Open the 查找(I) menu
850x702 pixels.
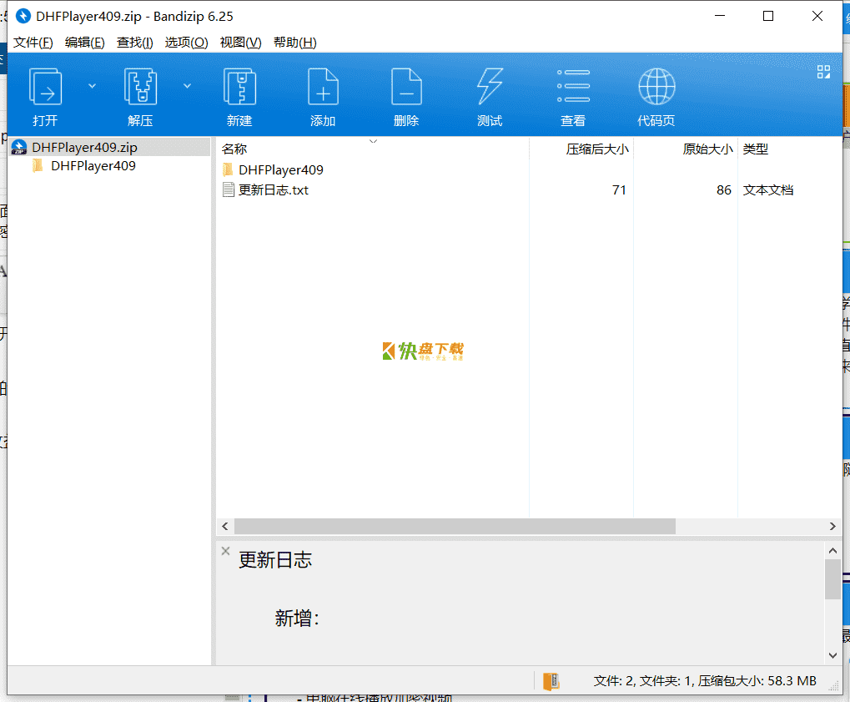[x=135, y=43]
